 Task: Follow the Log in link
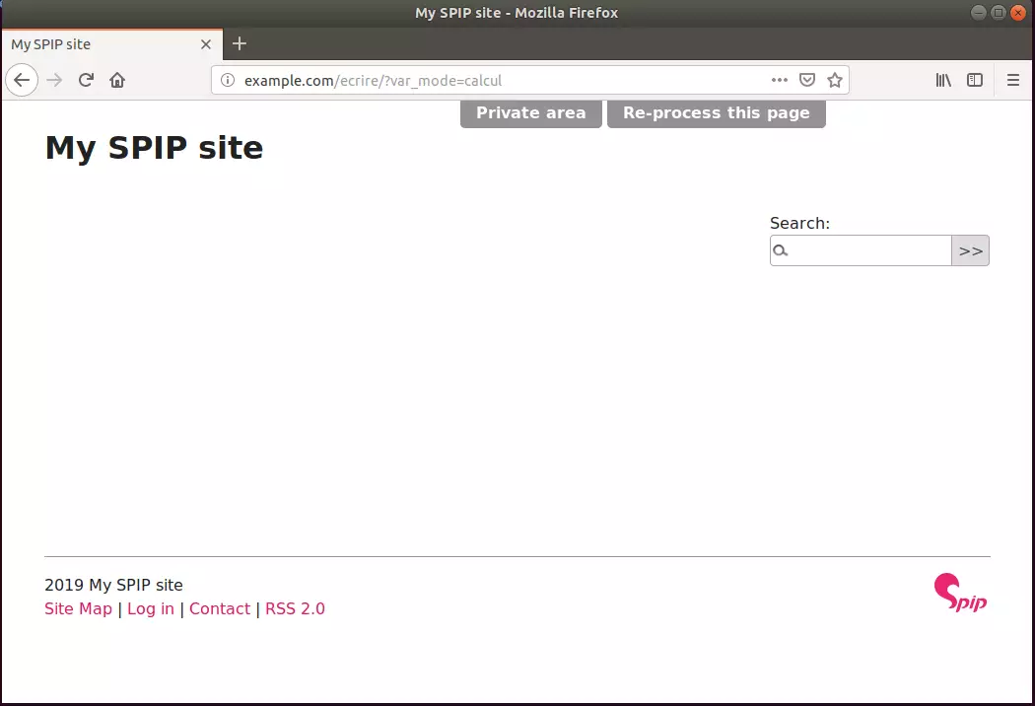point(151,609)
